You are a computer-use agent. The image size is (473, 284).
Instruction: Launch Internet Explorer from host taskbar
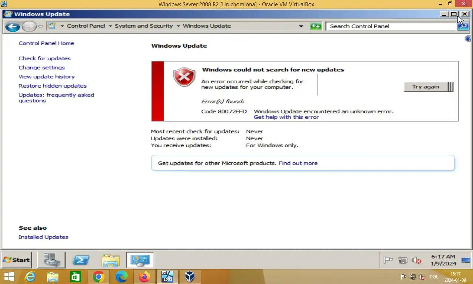[x=30, y=277]
